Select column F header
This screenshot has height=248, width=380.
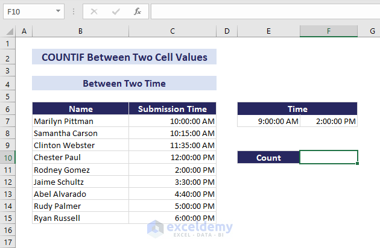pos(329,31)
